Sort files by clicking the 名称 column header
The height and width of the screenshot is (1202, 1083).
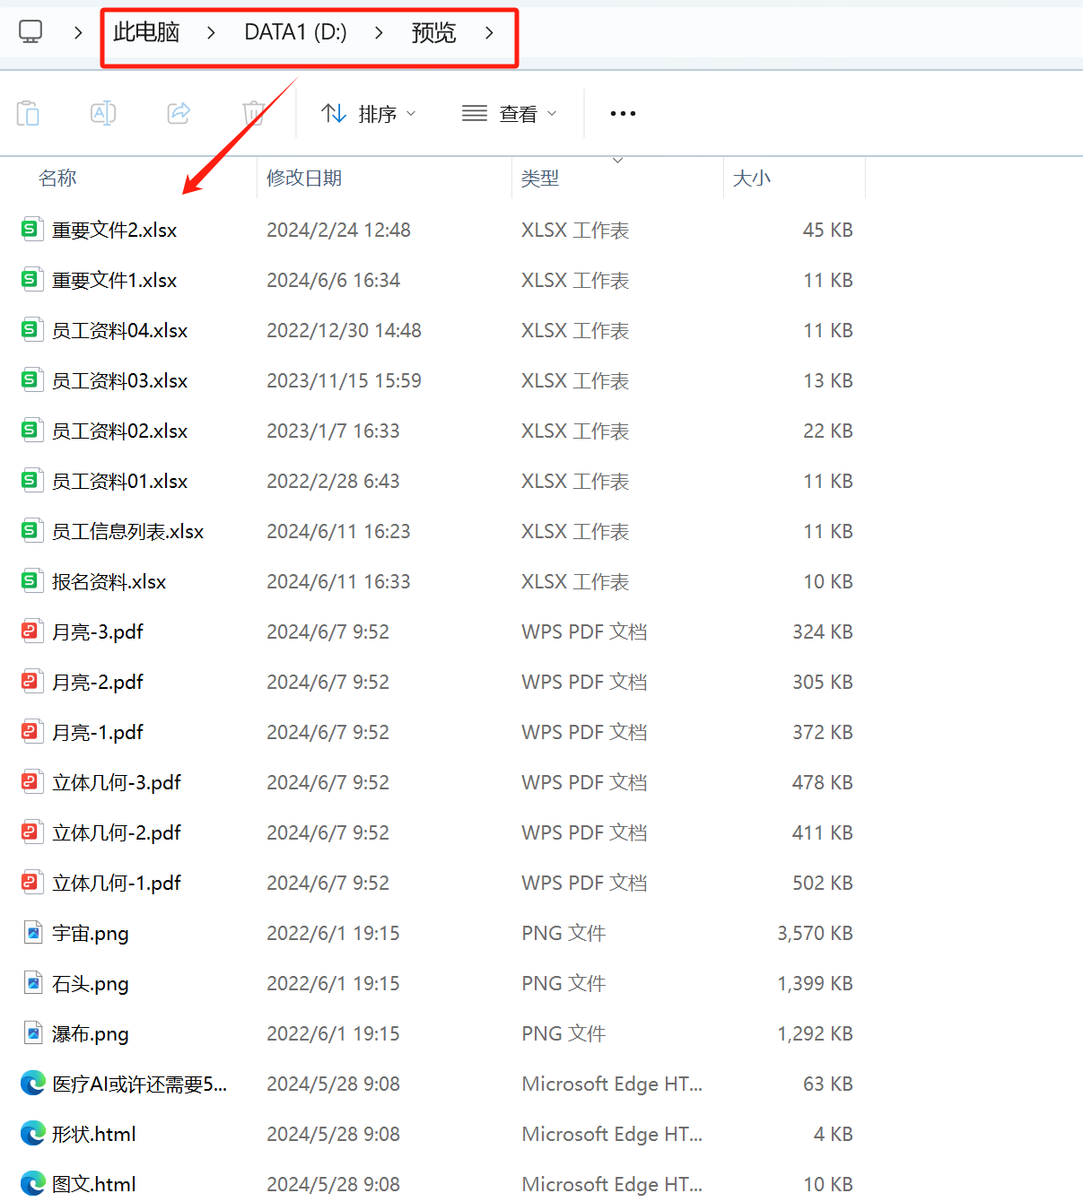coord(57,178)
